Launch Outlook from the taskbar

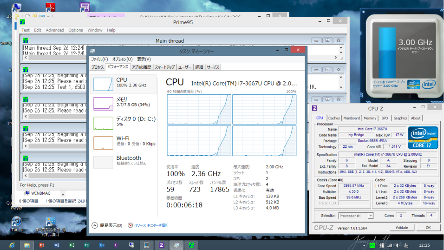[x=102, y=245]
